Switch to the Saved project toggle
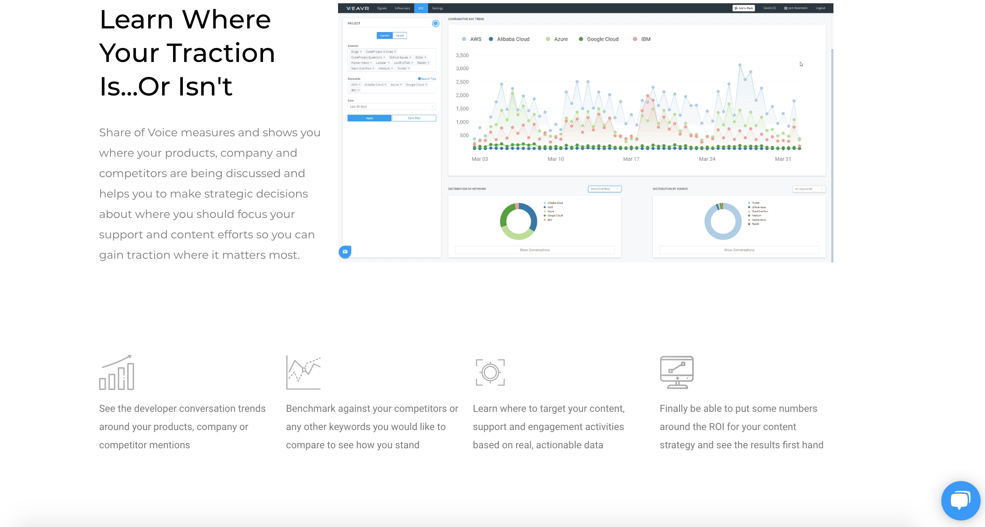Image resolution: width=985 pixels, height=527 pixels. (400, 36)
